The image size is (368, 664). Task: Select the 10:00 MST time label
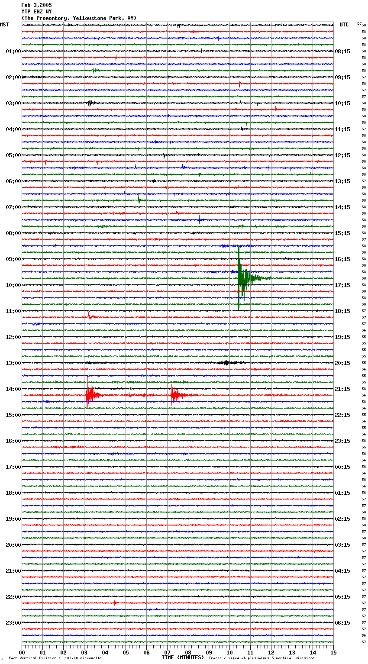pos(13,285)
